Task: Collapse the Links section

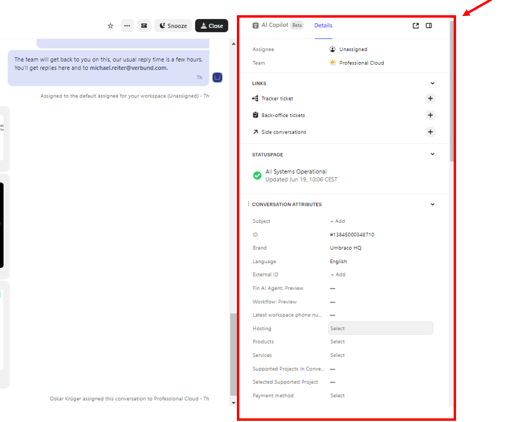Action: click(432, 83)
